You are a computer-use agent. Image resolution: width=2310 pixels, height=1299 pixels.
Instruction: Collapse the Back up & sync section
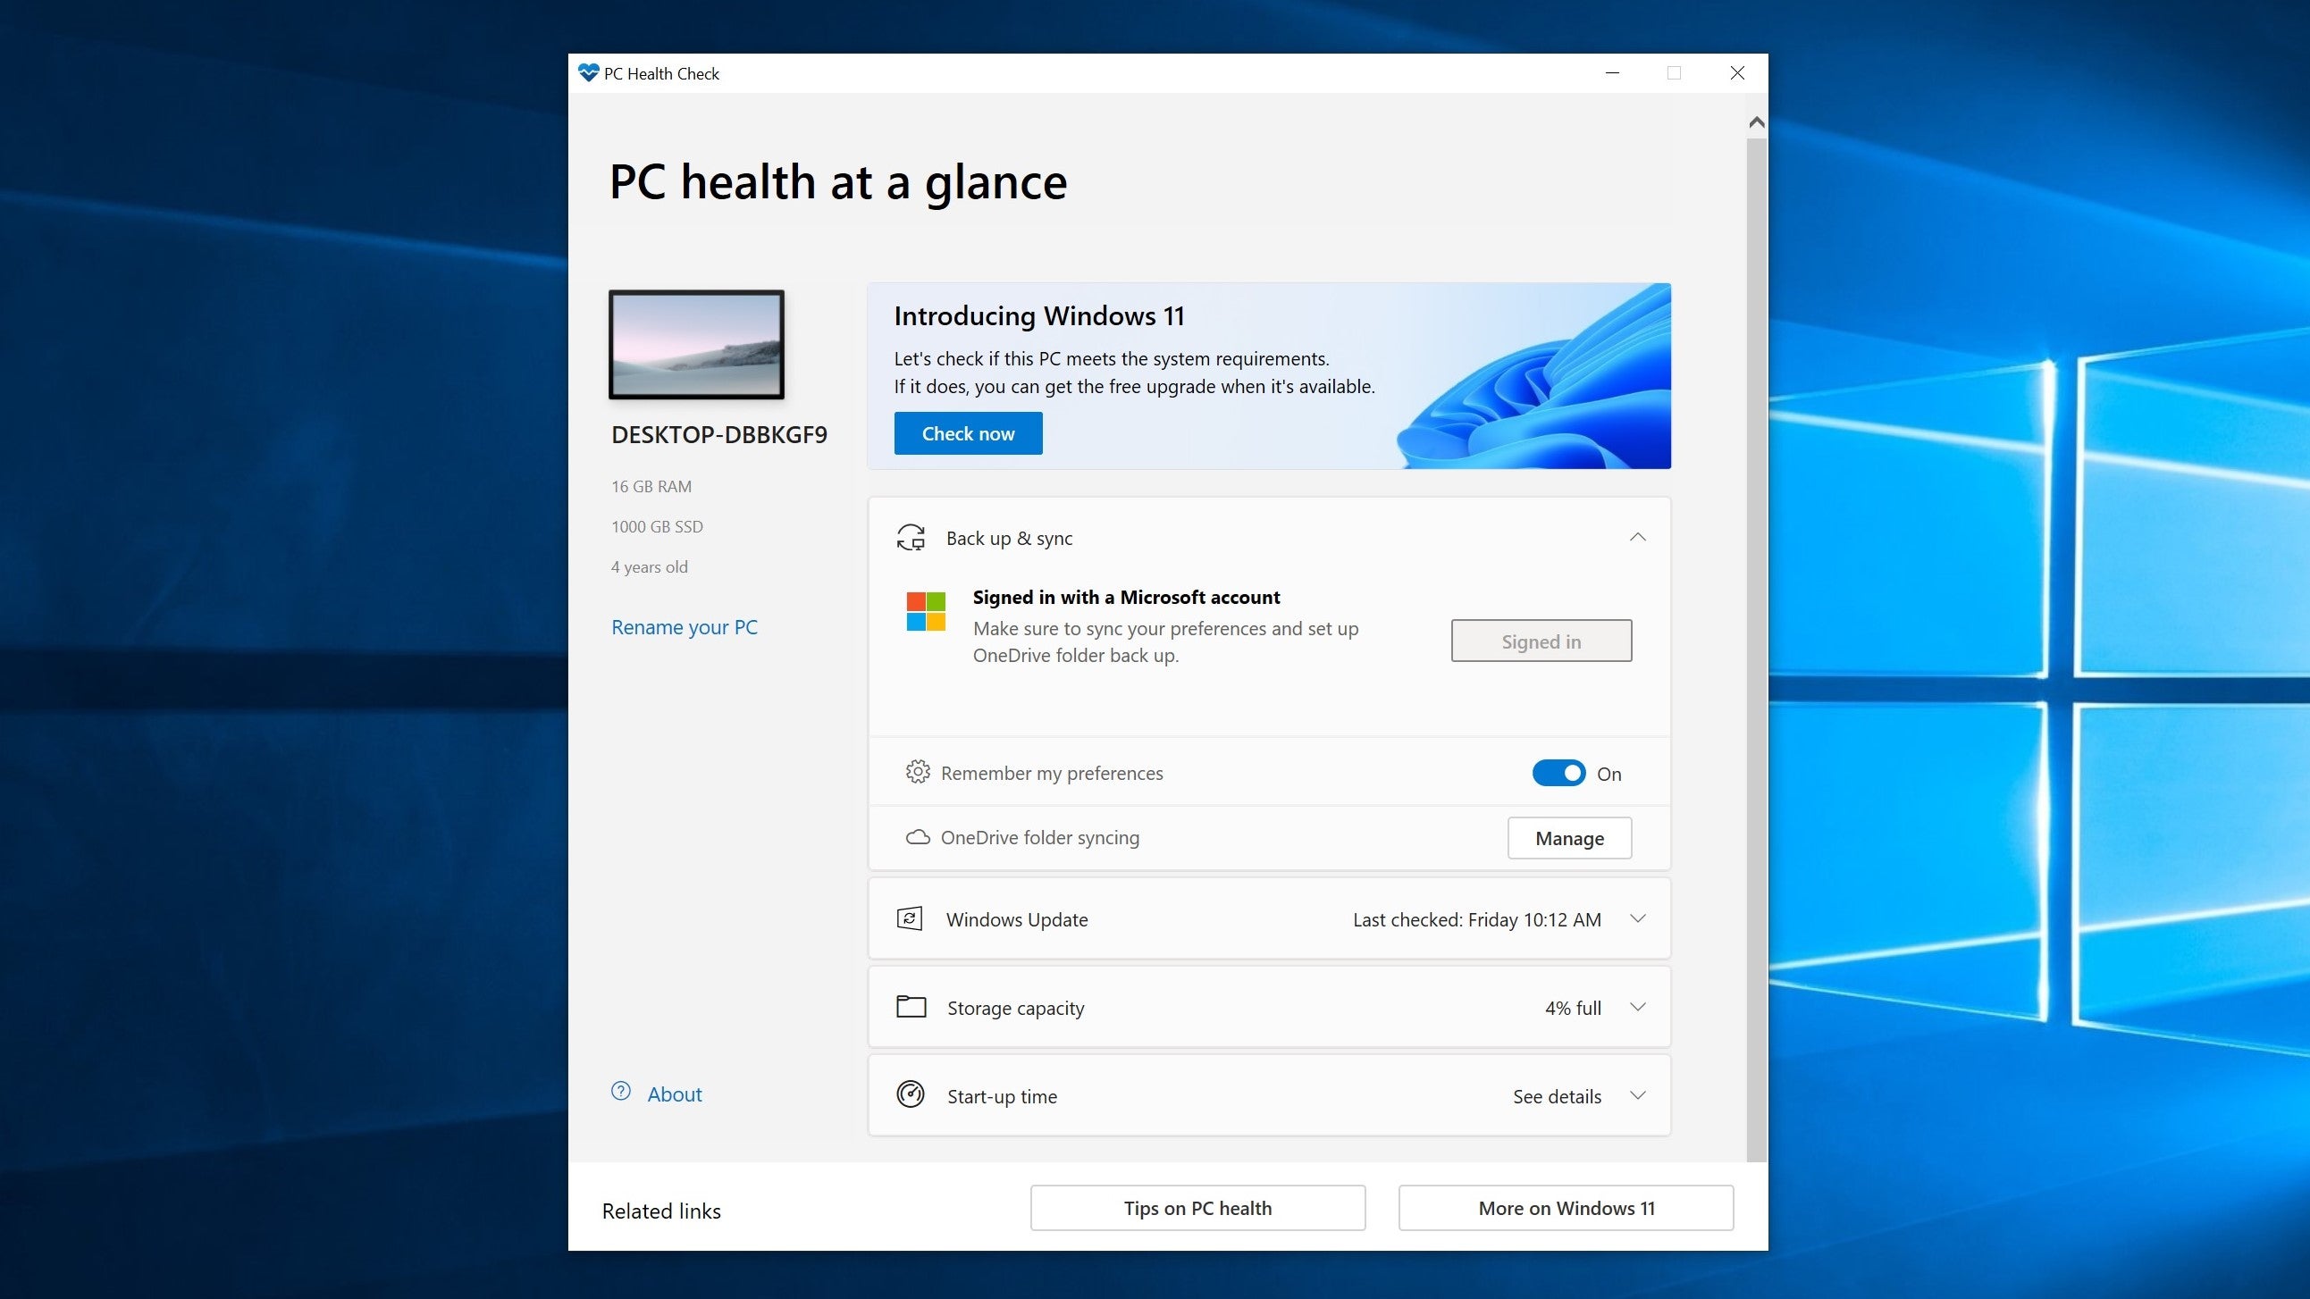point(1637,536)
